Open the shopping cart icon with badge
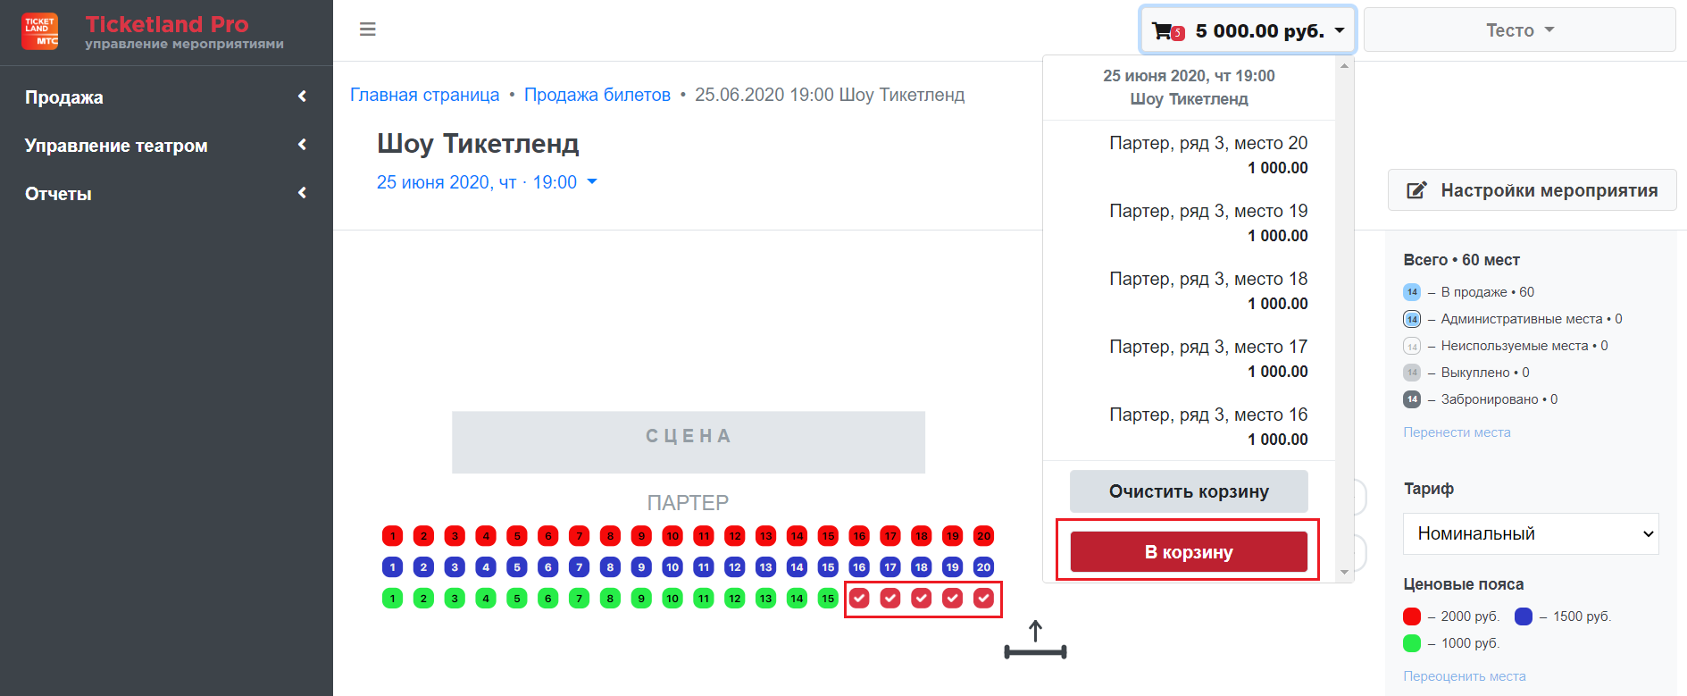Viewport: 1687px width, 696px height. tap(1168, 31)
